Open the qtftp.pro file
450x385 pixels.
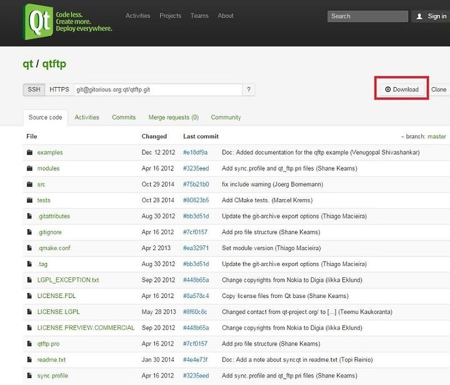[48, 344]
